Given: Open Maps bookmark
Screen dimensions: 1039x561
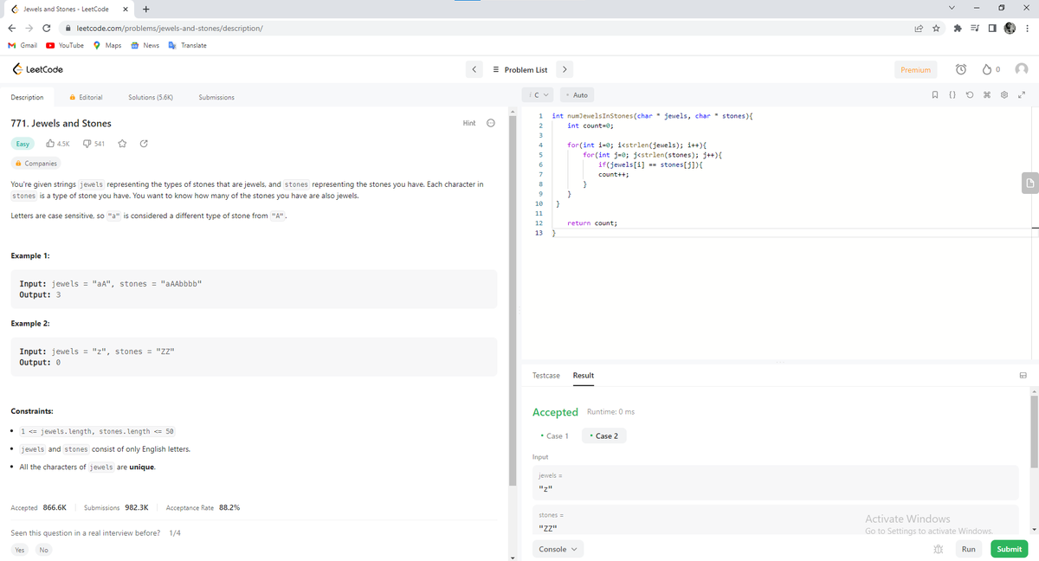Looking at the screenshot, I should pyautogui.click(x=107, y=45).
